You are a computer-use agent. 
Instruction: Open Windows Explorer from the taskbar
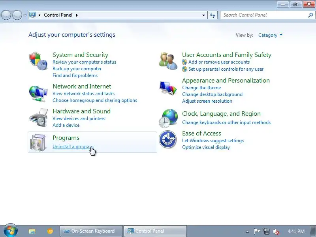32,231
